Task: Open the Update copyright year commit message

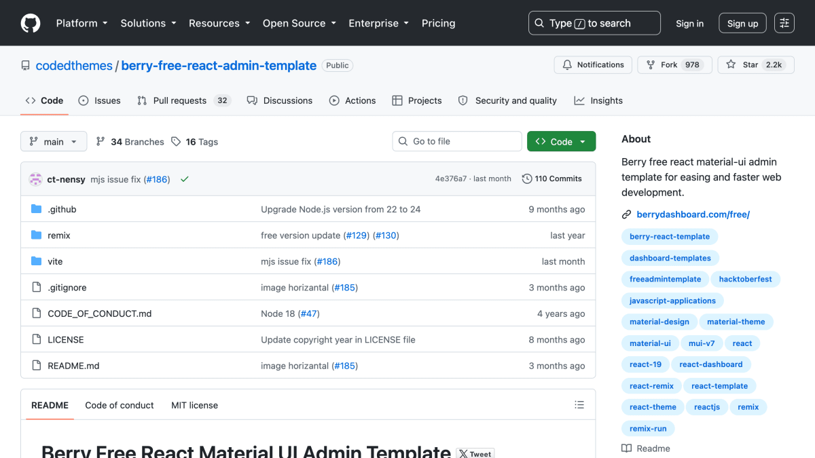Action: point(338,339)
